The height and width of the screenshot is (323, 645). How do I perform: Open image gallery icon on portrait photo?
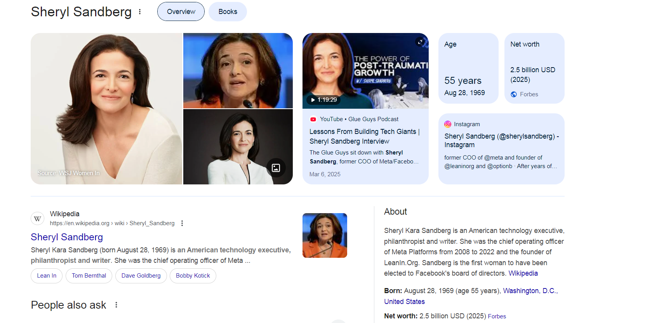[x=276, y=168]
